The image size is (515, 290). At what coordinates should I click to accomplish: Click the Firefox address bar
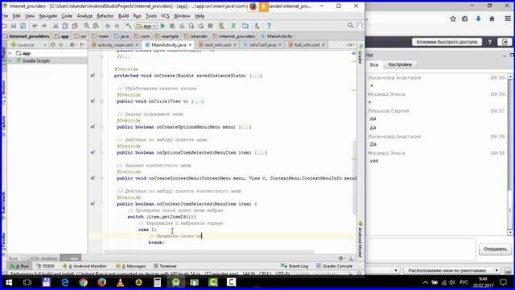tap(406, 19)
